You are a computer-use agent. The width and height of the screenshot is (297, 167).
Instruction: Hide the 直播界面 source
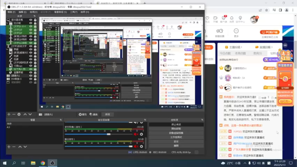30,72
